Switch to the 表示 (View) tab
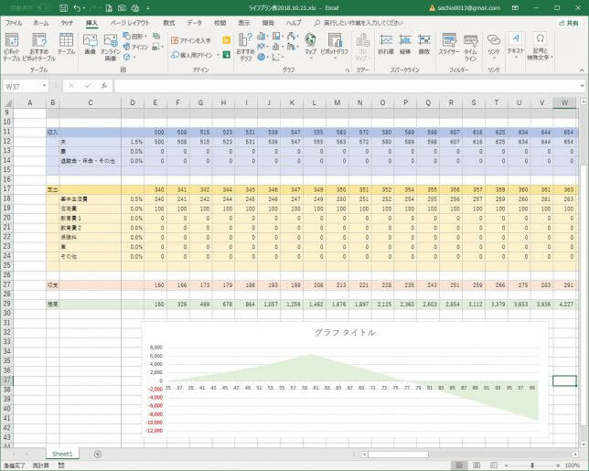589x471 pixels. [244, 23]
